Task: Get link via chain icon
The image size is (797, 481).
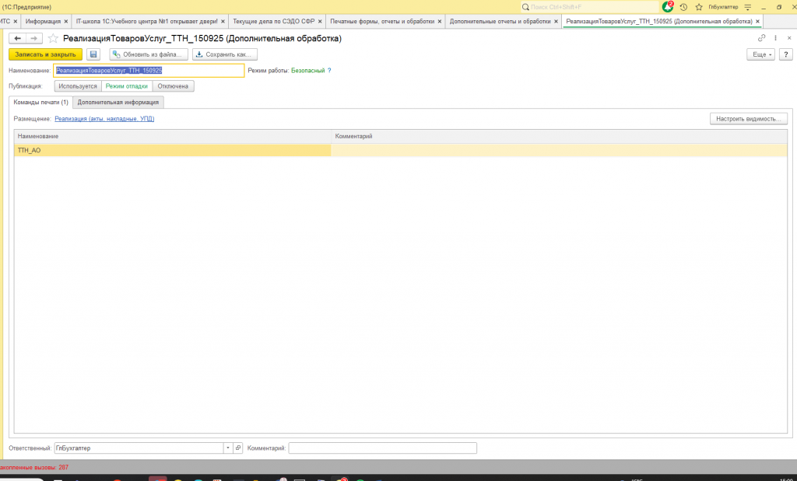Action: (x=761, y=38)
